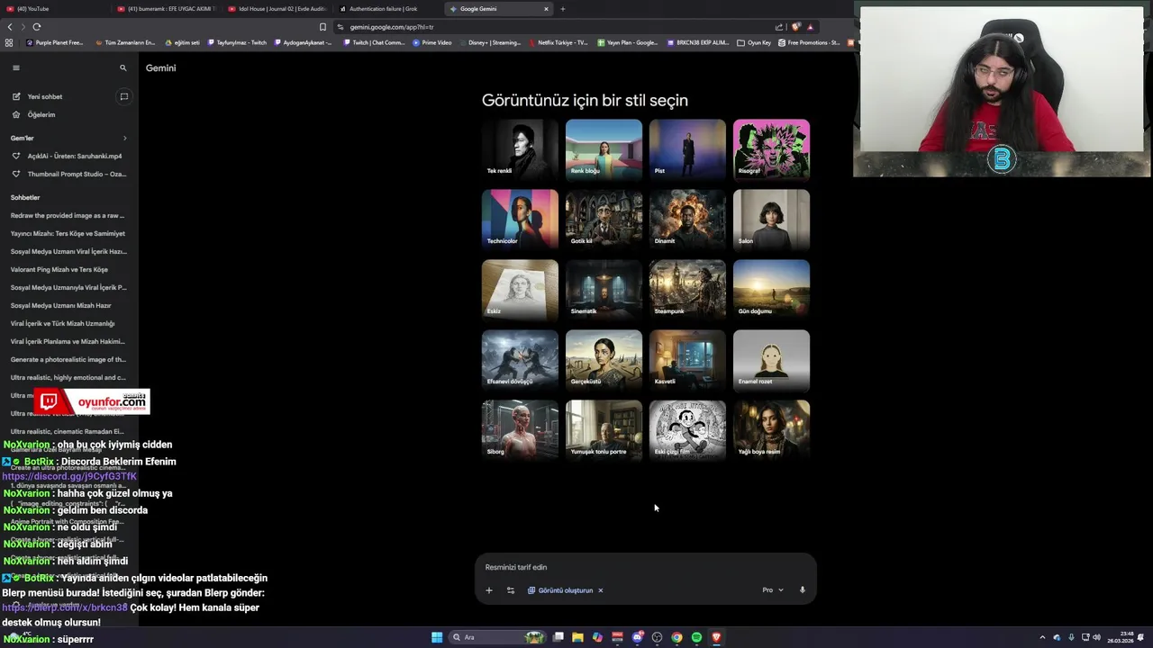Choose the Pist style card
1153x648 pixels.
click(687, 149)
